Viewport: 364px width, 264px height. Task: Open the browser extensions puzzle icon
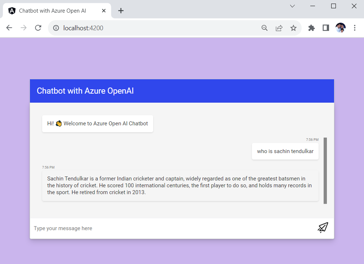[311, 28]
